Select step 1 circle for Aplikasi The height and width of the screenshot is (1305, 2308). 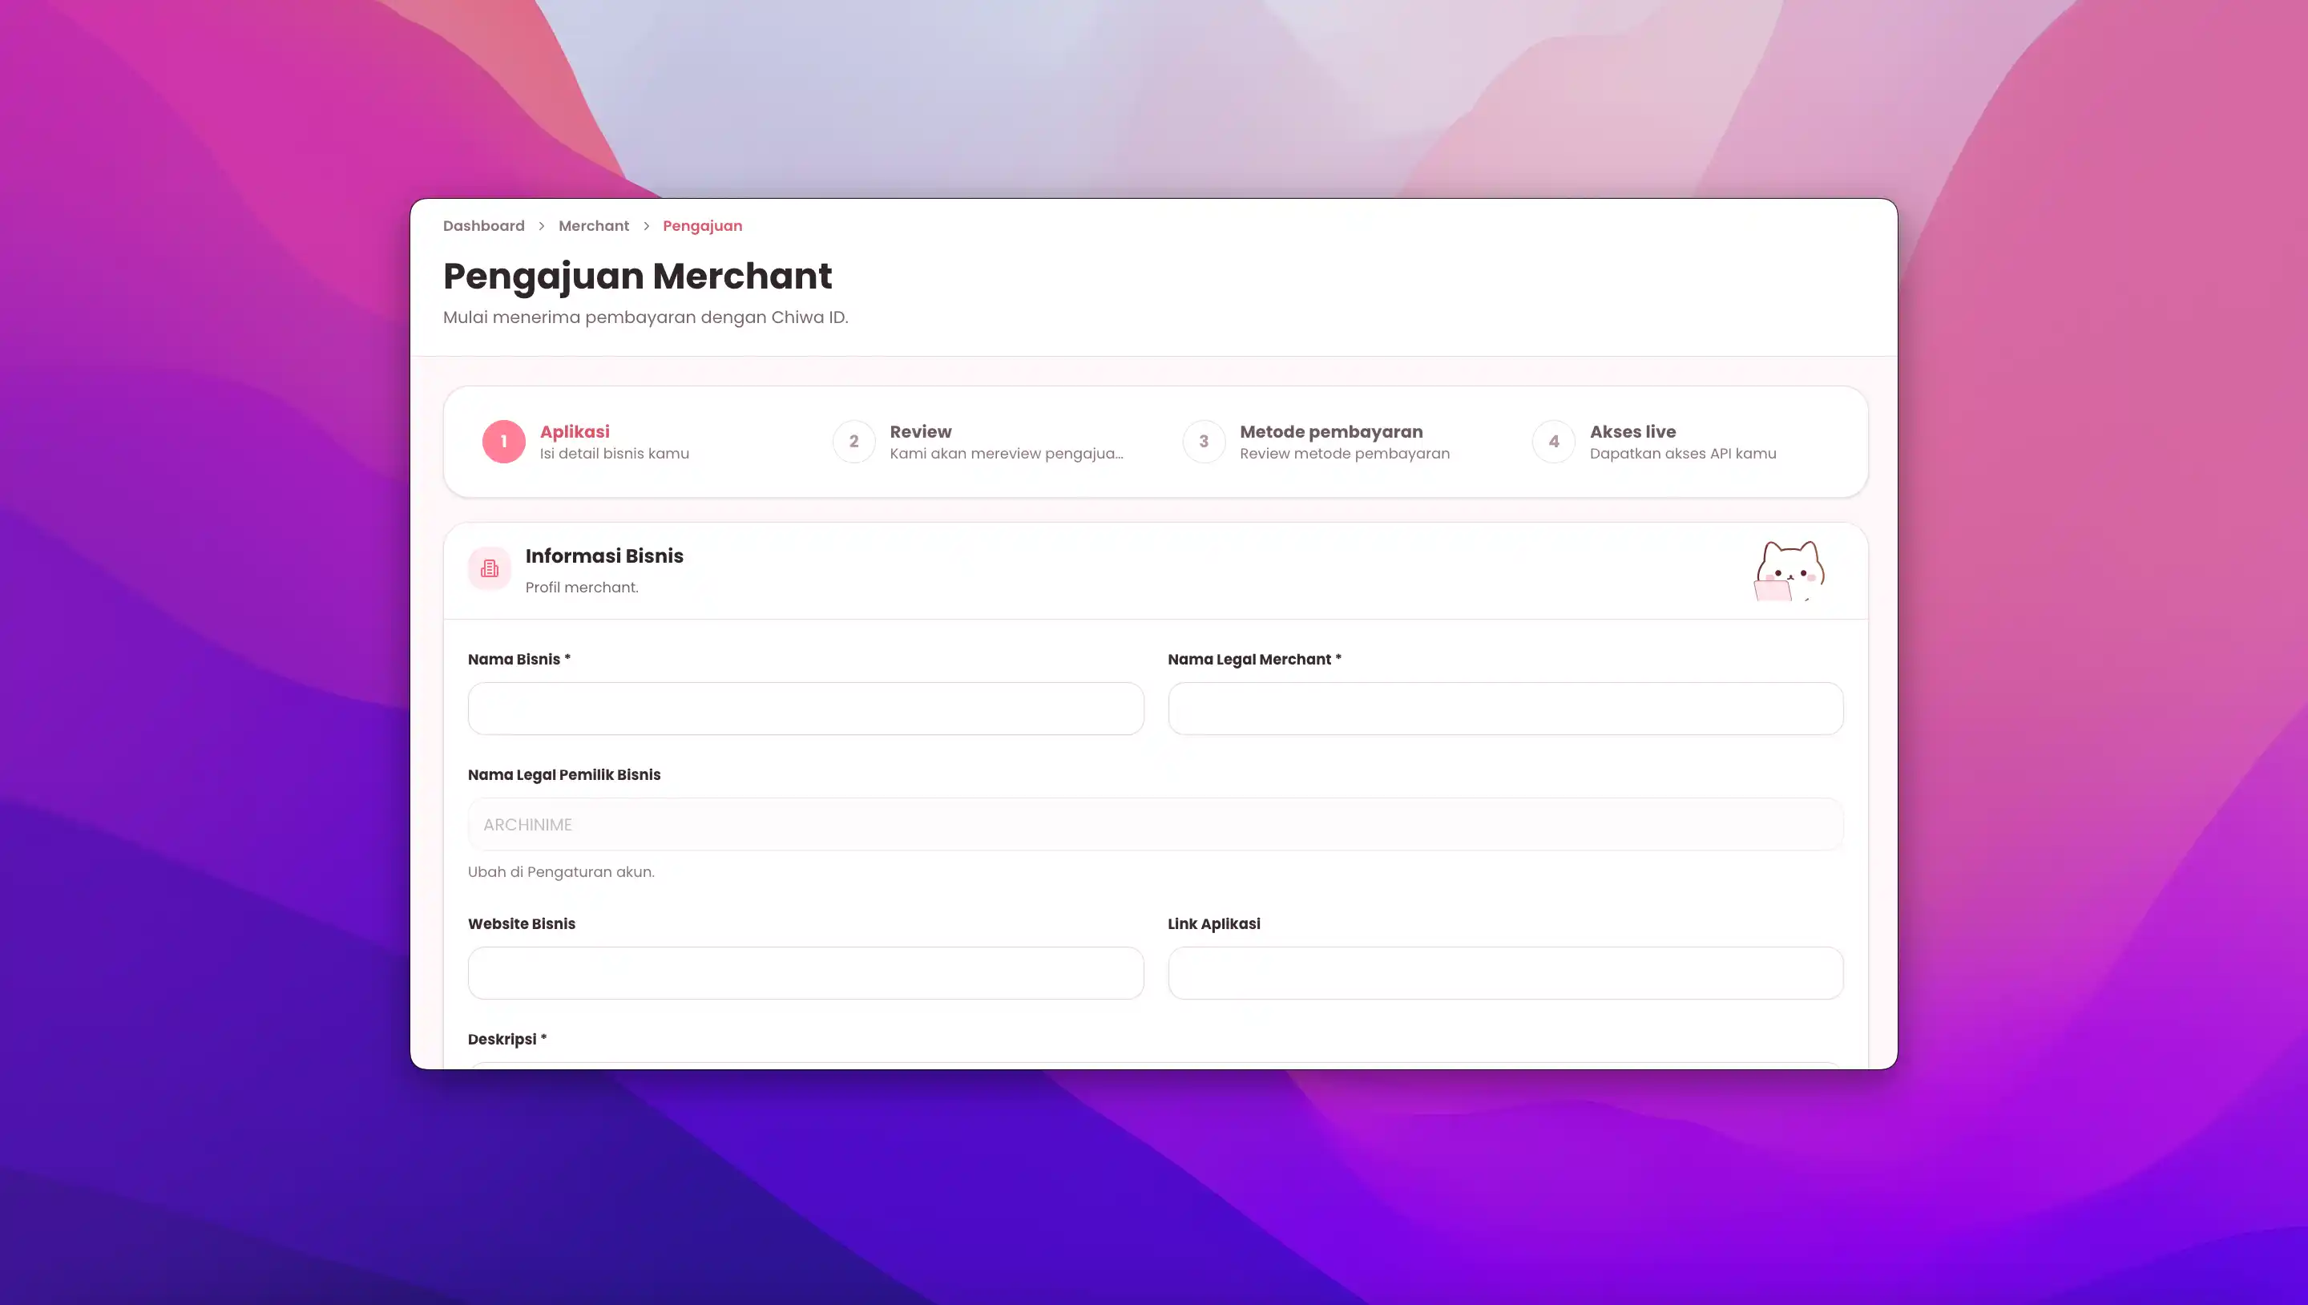point(503,442)
